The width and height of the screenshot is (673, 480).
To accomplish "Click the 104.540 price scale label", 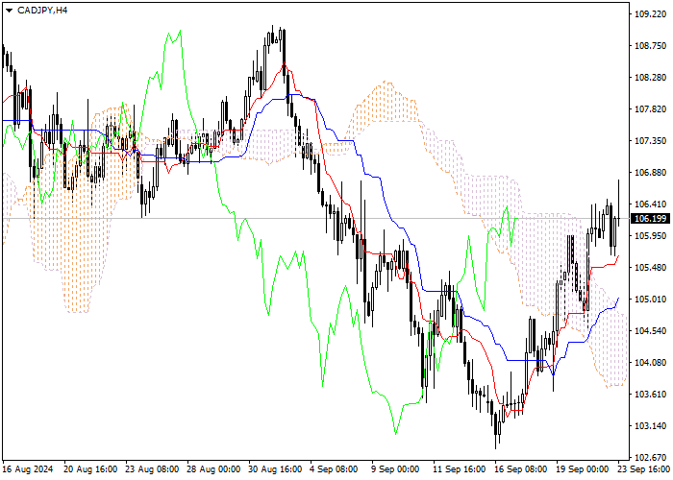I will (x=650, y=331).
